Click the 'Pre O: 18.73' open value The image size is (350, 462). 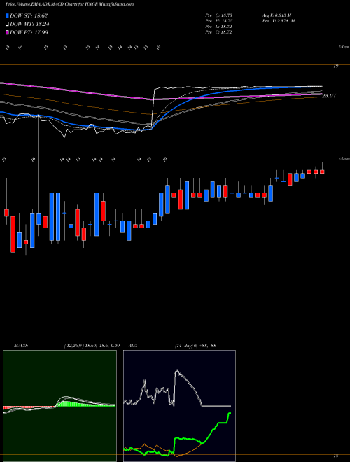tap(218, 15)
